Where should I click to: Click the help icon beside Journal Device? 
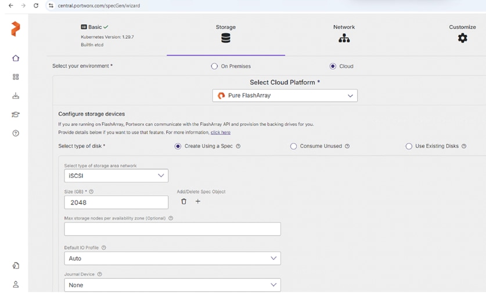click(x=99, y=274)
